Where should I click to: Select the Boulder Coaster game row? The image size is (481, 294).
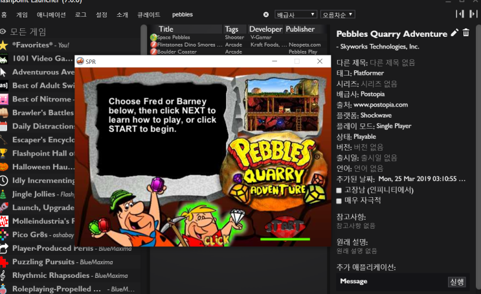[238, 52]
